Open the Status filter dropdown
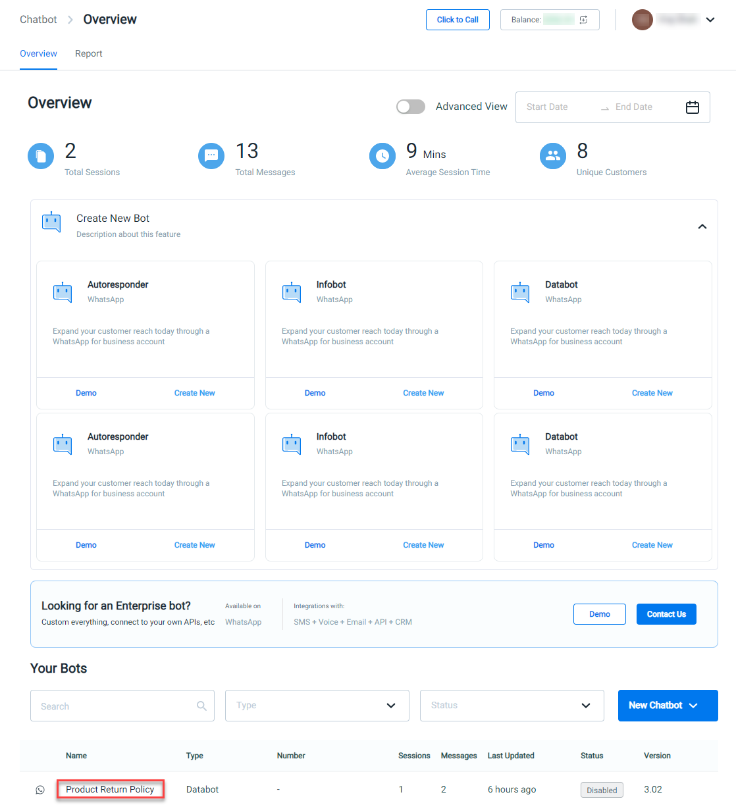This screenshot has height=807, width=736. click(512, 706)
